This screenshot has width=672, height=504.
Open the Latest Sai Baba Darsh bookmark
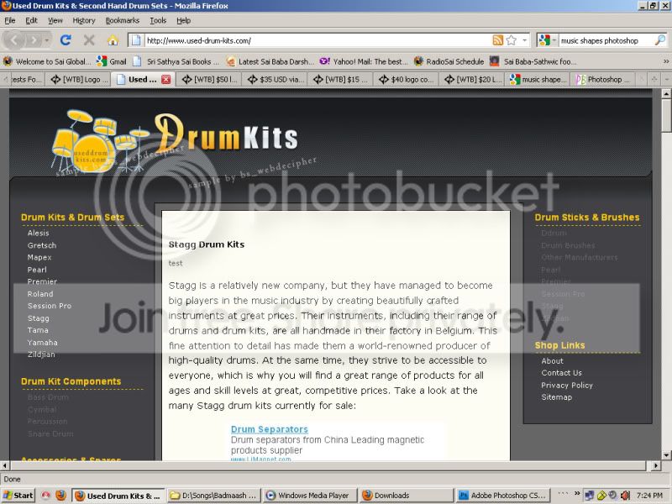pos(270,61)
